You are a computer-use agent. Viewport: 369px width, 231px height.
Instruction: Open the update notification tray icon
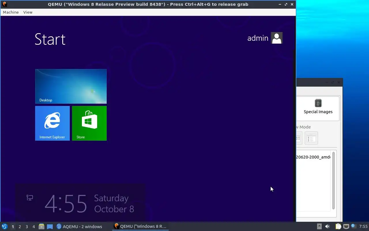click(x=353, y=226)
